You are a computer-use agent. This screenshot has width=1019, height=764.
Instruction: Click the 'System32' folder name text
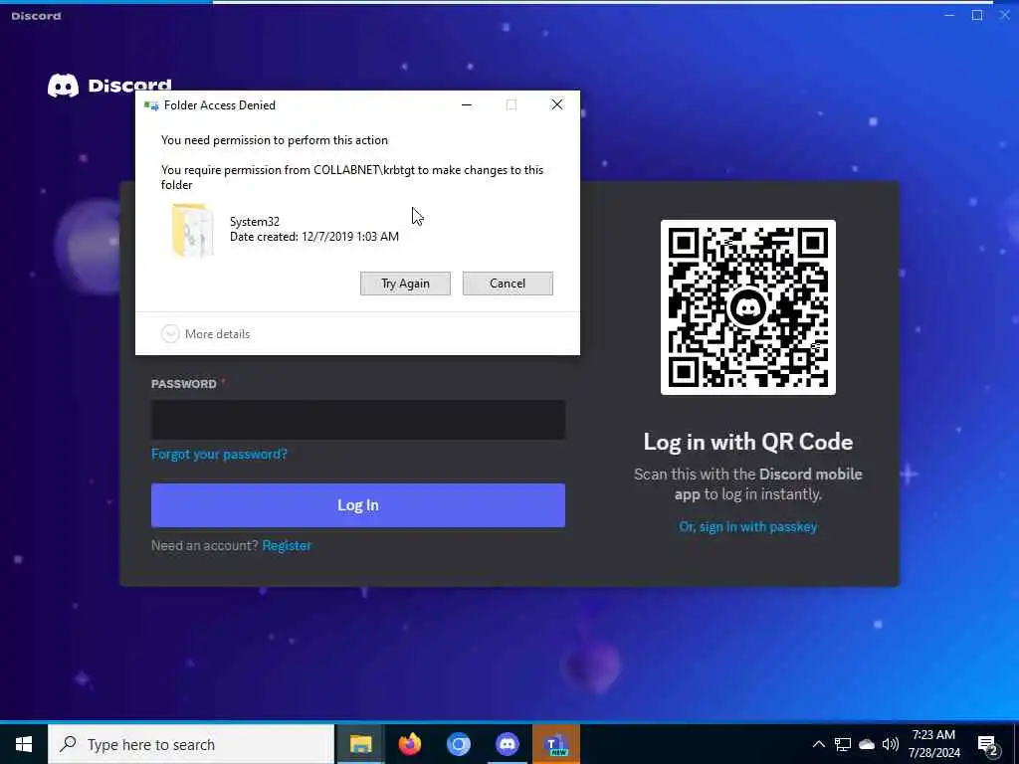[x=255, y=222]
